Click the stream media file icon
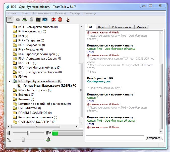The image size is (170, 152). (x=45, y=19)
